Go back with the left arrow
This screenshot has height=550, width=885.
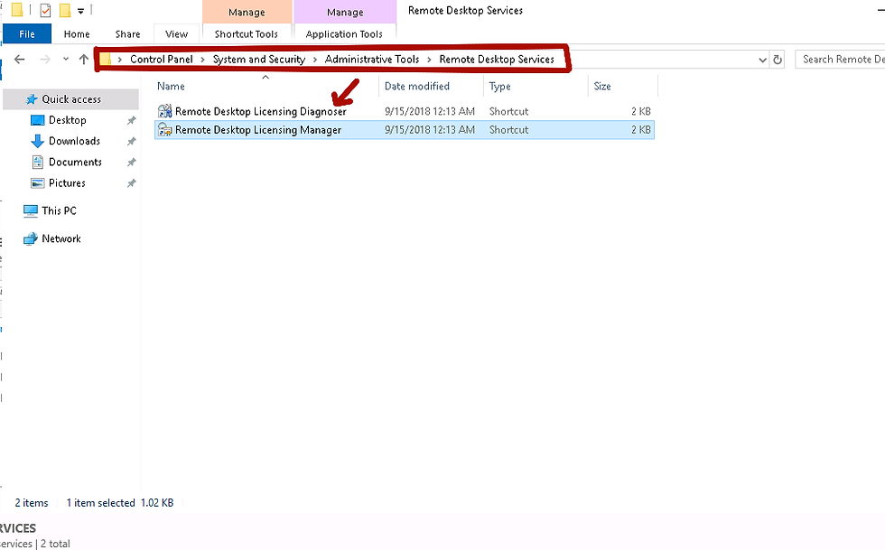point(19,60)
